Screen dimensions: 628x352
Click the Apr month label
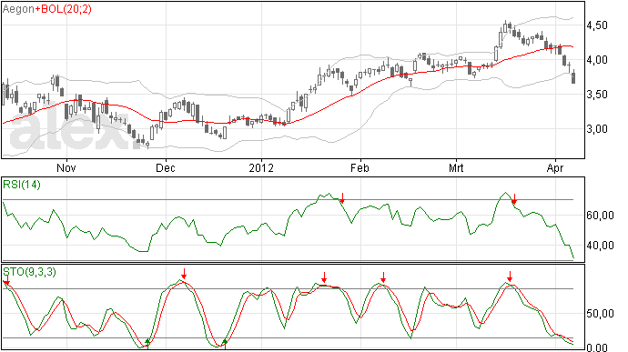(x=555, y=167)
